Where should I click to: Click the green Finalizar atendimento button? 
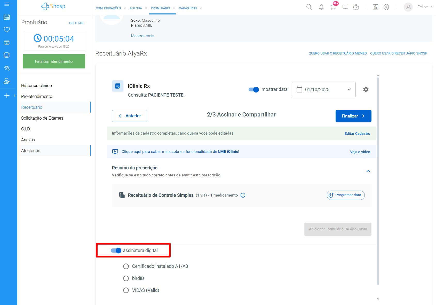click(x=54, y=61)
